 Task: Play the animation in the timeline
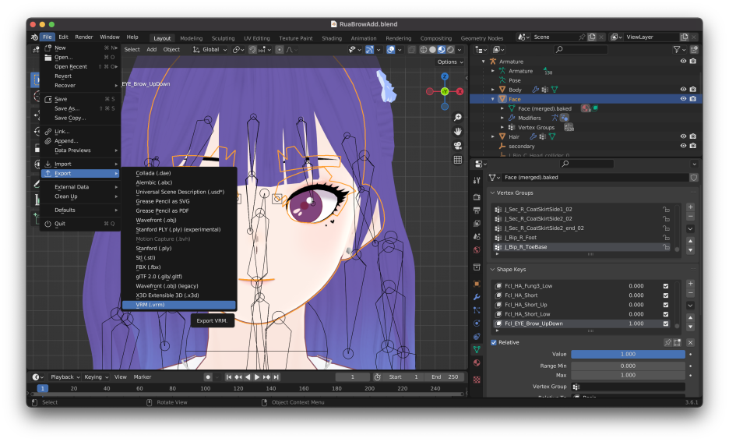257,377
